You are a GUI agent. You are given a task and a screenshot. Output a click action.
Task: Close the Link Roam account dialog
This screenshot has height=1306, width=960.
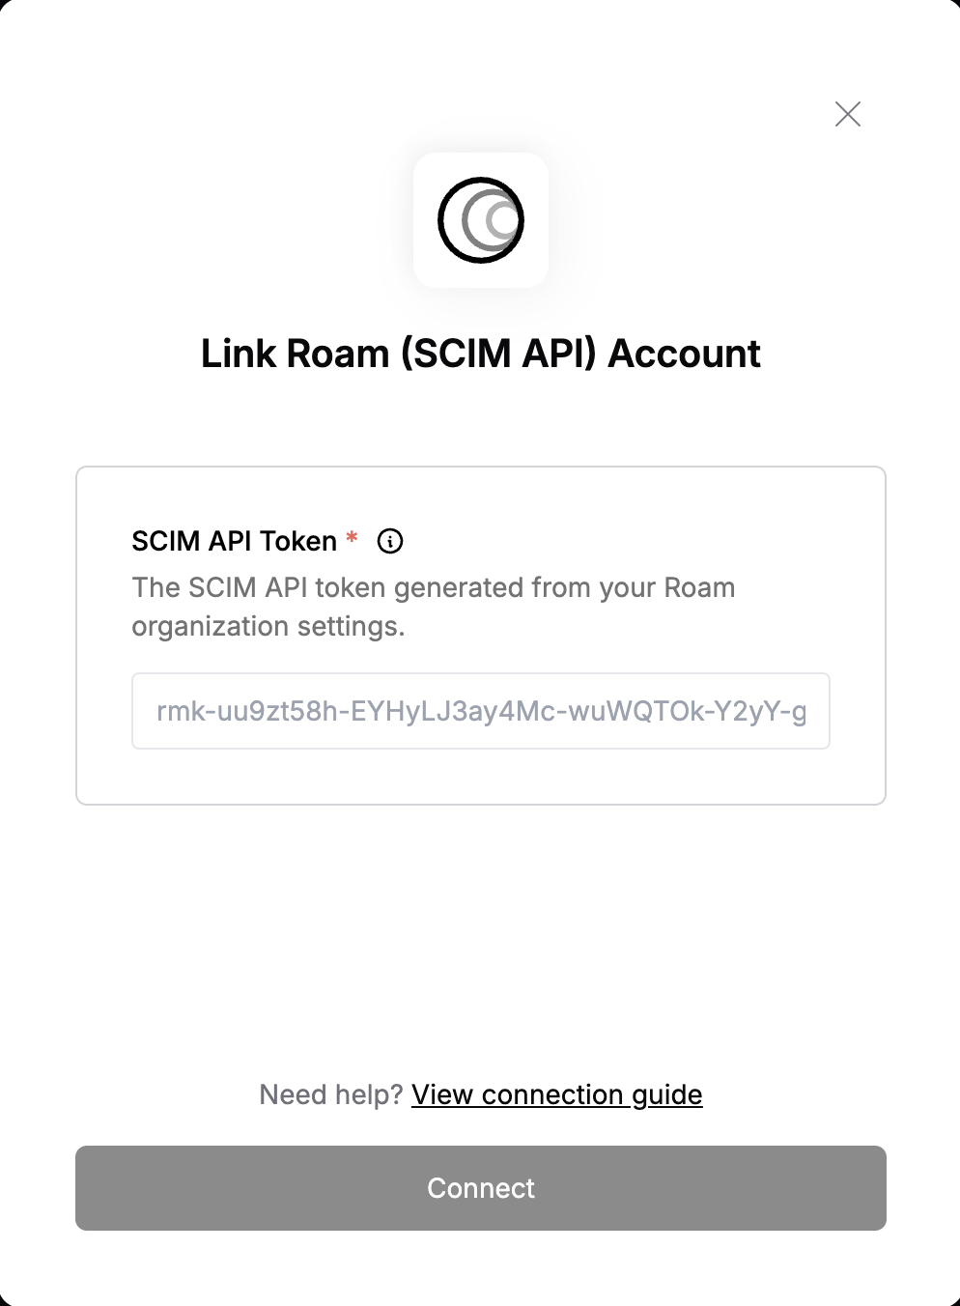tap(848, 114)
